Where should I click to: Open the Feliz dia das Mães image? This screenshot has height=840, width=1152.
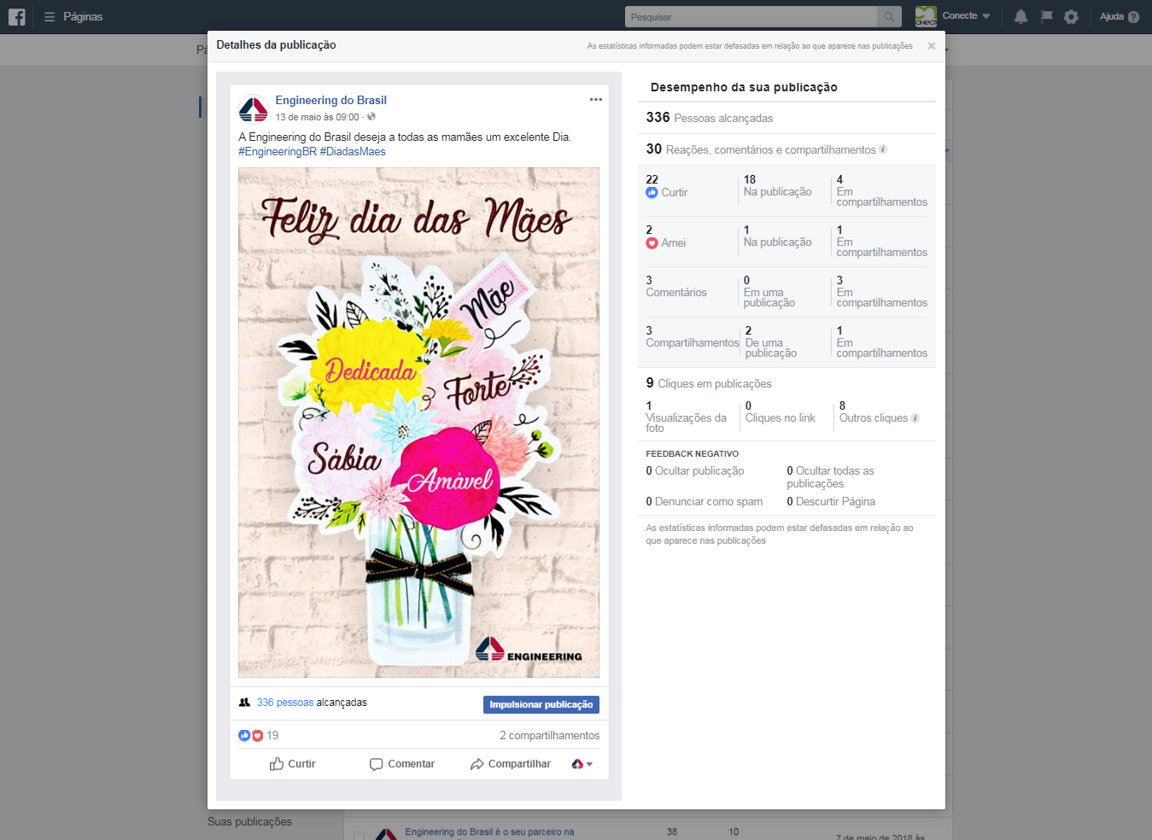coord(418,423)
